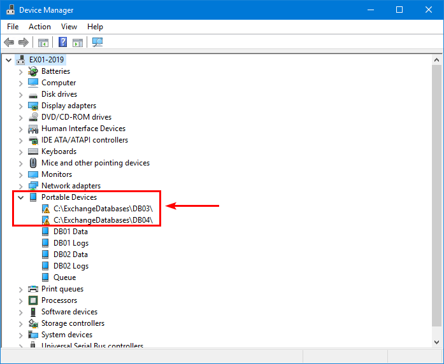This screenshot has width=444, height=364.
Task: Open the View menu
Action: [x=69, y=27]
